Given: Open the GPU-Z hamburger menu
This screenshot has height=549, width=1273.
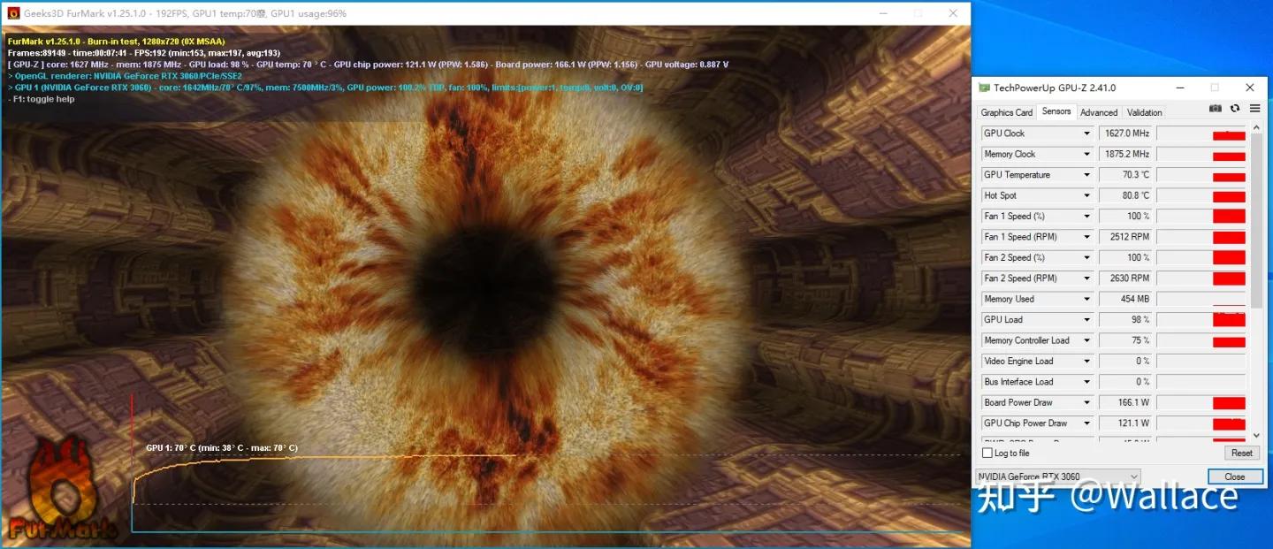Looking at the screenshot, I should [1254, 109].
